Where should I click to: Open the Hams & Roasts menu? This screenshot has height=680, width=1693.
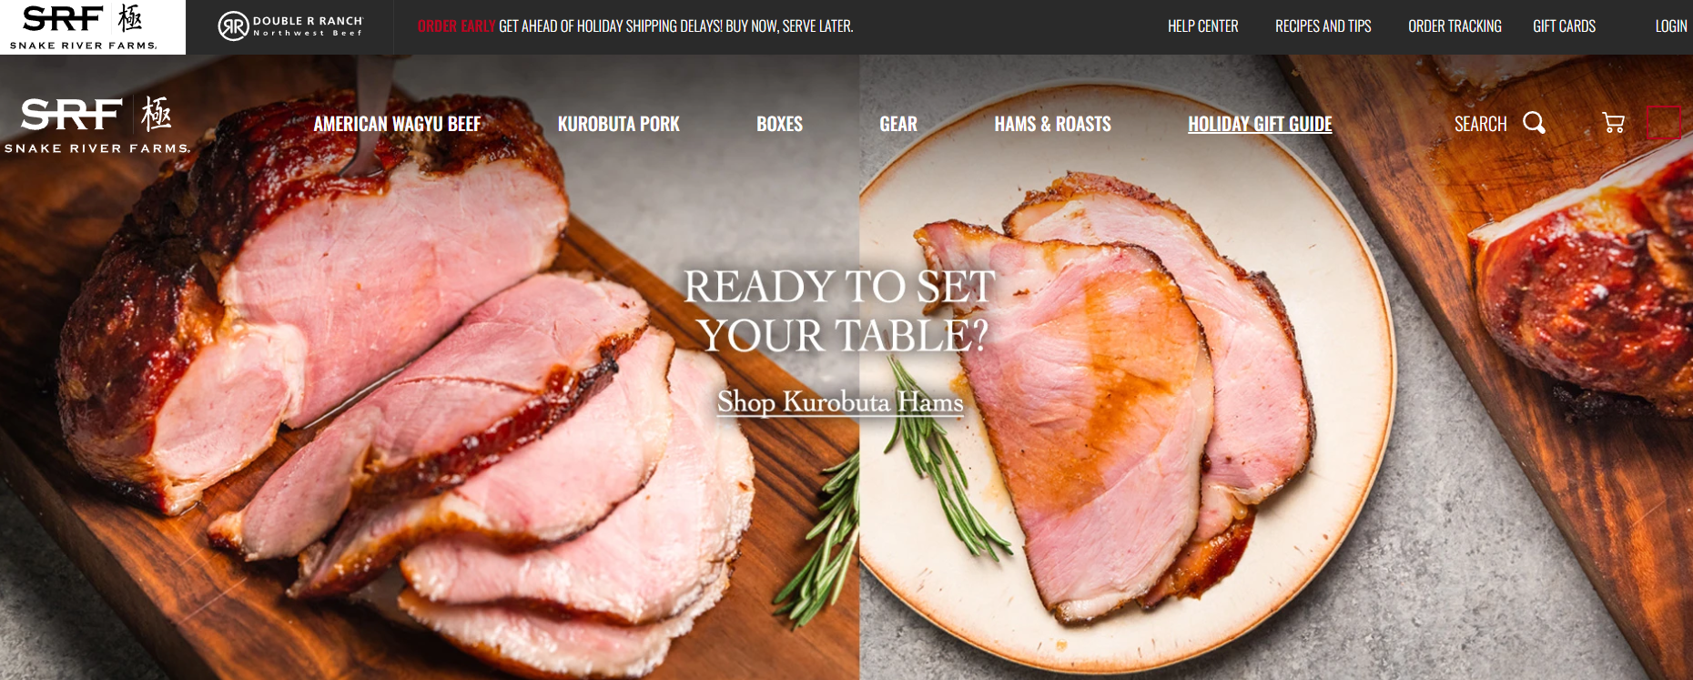(x=1052, y=124)
